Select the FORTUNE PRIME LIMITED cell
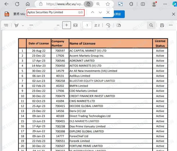This screenshot has width=177, height=151. (111, 146)
